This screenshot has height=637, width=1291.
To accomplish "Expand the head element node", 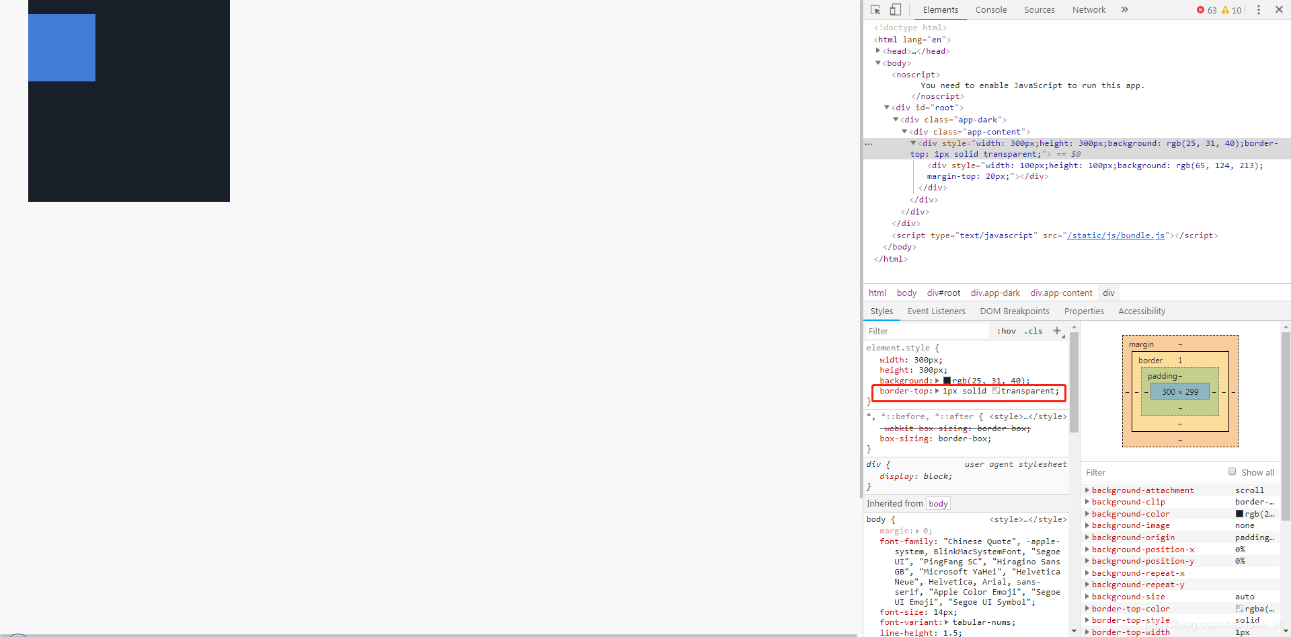I will pos(877,50).
